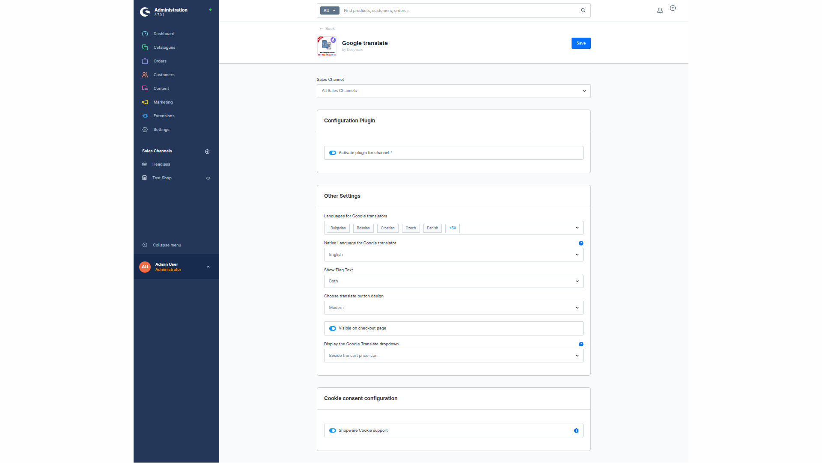Open the help question mark icon
The height and width of the screenshot is (463, 822).
(673, 8)
